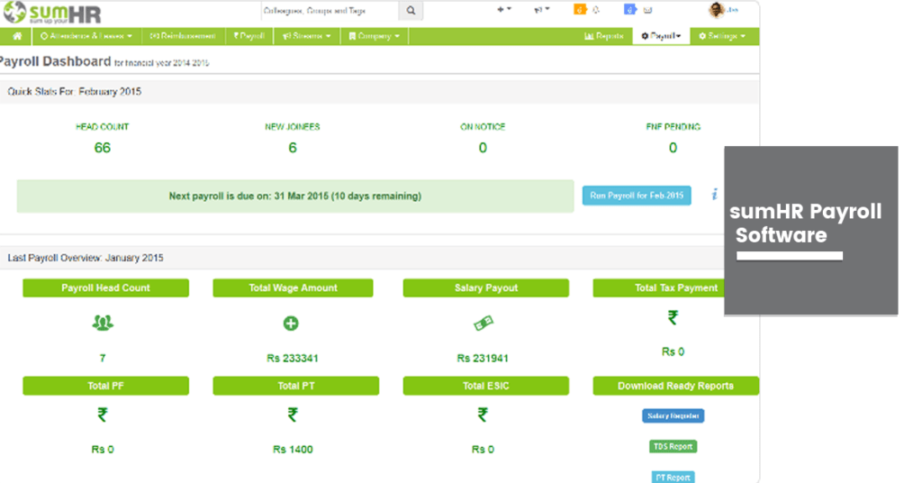The height and width of the screenshot is (483, 922).
Task: Download the TDS Report
Action: coord(673,447)
